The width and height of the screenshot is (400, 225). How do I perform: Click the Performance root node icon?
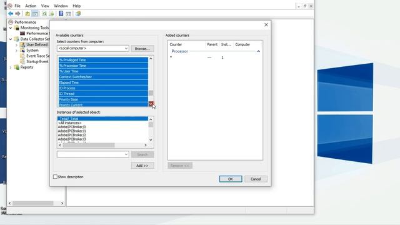coord(11,22)
